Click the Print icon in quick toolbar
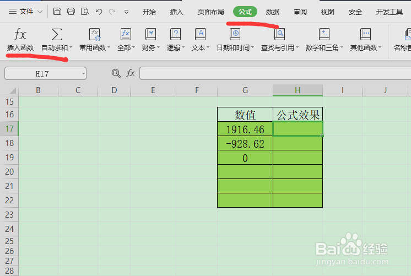411x276 pixels. point(71,12)
